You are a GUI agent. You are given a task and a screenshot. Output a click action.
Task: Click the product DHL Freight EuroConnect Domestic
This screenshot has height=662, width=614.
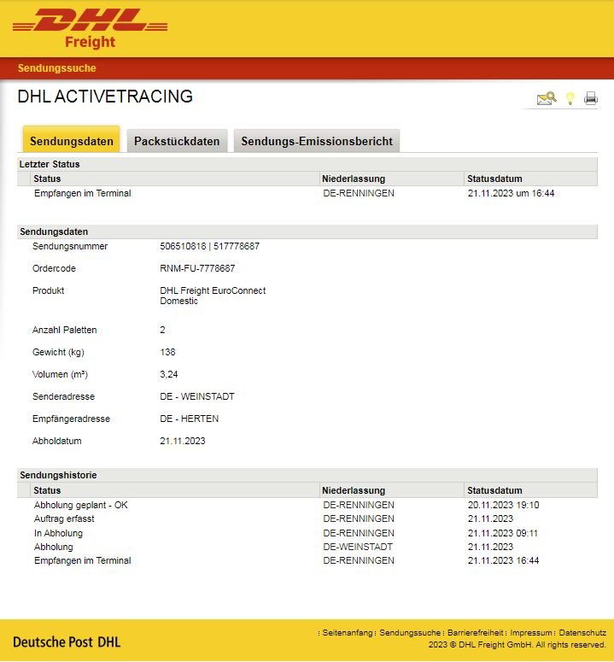(x=213, y=296)
